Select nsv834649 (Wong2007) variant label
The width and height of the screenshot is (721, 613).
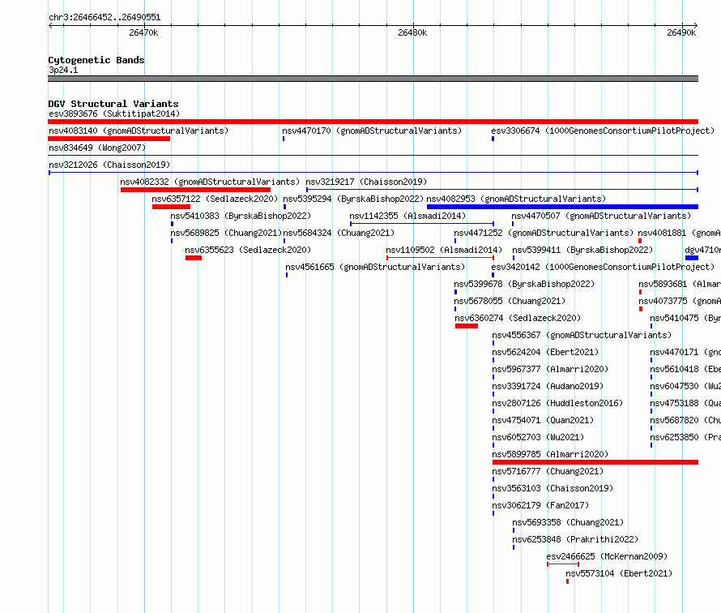click(x=97, y=148)
